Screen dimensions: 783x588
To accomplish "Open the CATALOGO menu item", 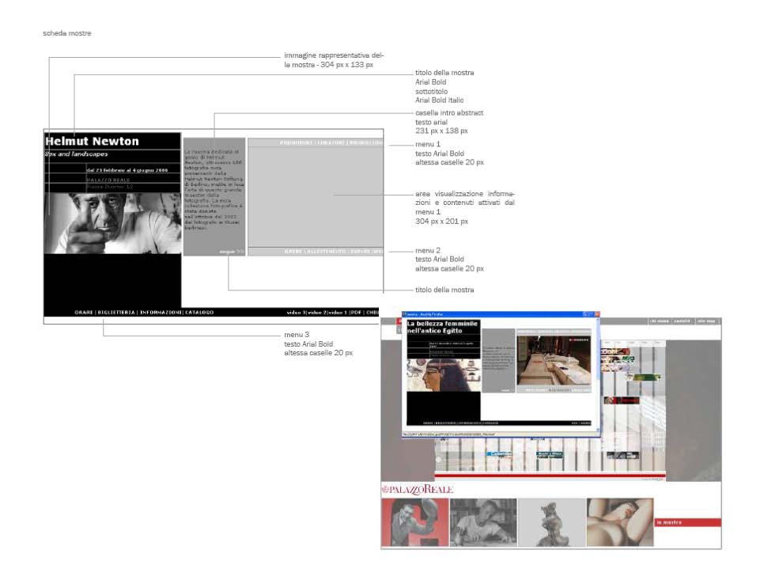I will point(200,313).
